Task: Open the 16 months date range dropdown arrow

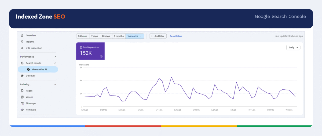Action: 141,36
